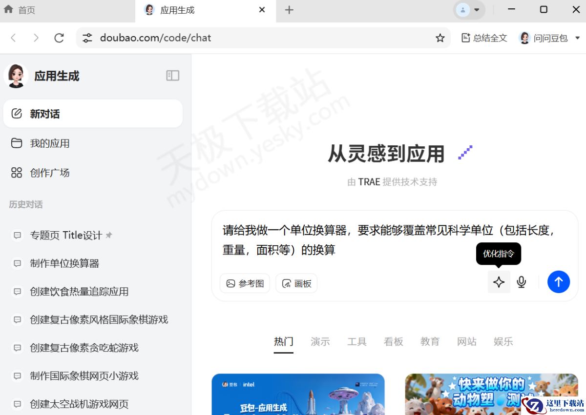Toggle the bookmark star in address bar
Viewport: 586px width, 415px height.
coord(440,38)
